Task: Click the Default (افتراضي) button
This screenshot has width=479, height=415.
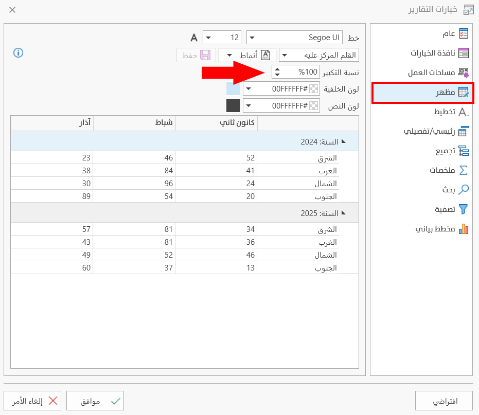Action: [x=444, y=401]
